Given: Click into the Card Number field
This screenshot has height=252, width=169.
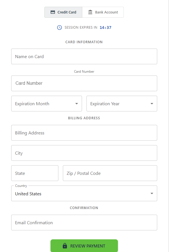Looking at the screenshot, I should click(84, 83).
